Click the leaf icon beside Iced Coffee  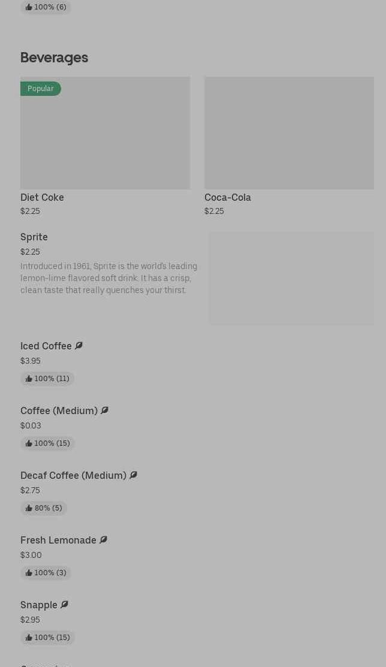coord(79,346)
